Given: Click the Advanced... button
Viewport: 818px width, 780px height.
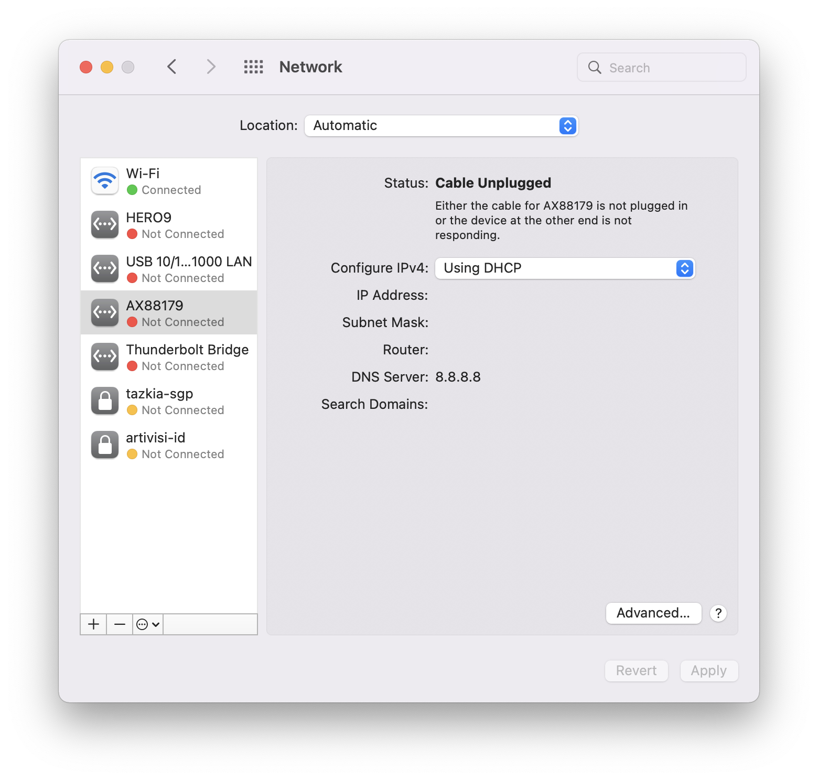Looking at the screenshot, I should click(653, 613).
